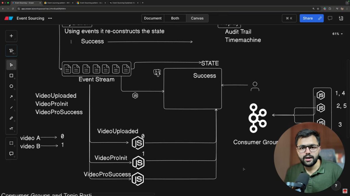This screenshot has width=350, height=196.
Task: Click the Event Sourcing file title
Action: tap(30, 18)
